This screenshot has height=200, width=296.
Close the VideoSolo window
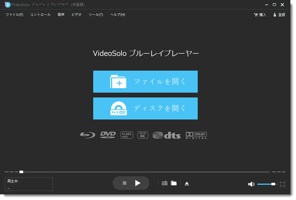click(x=282, y=5)
